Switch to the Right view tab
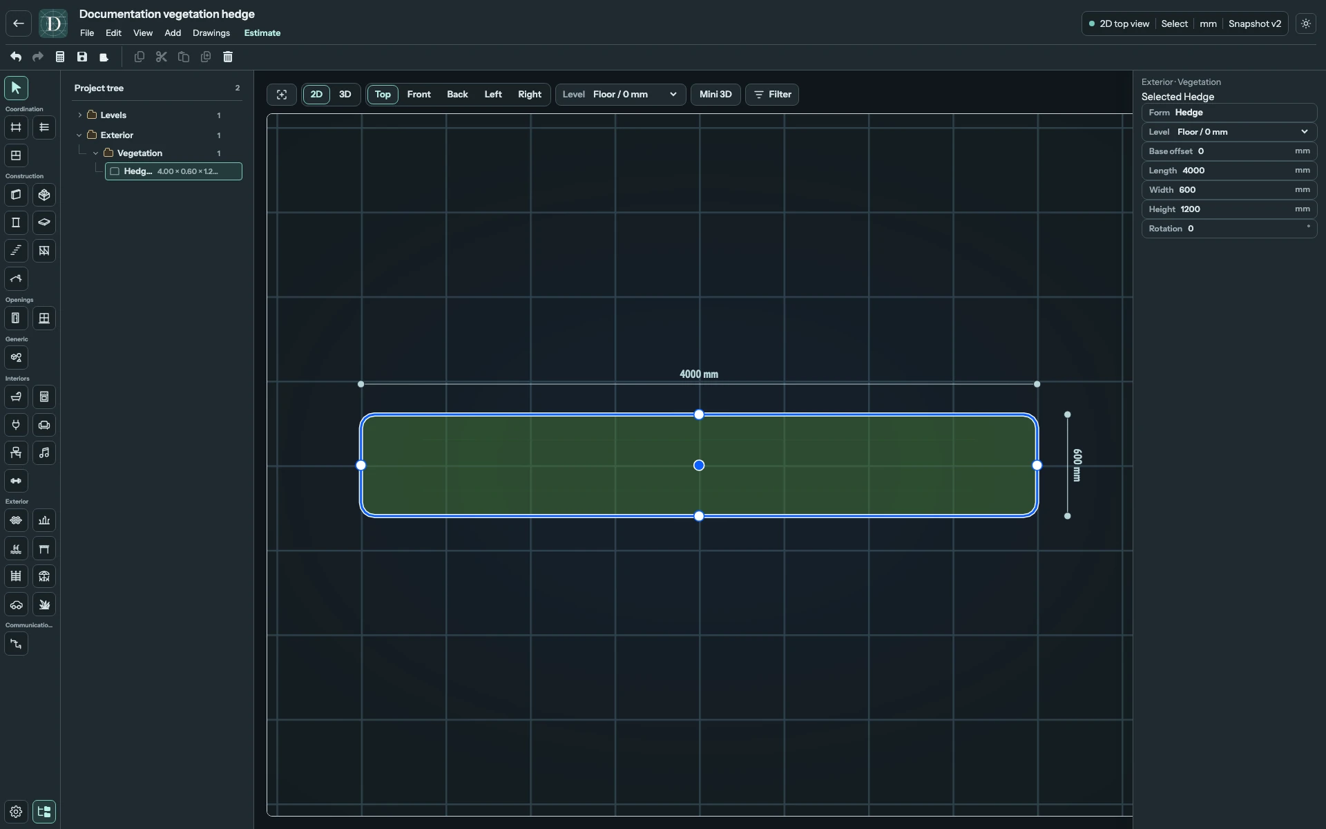The height and width of the screenshot is (829, 1326). [x=530, y=95]
